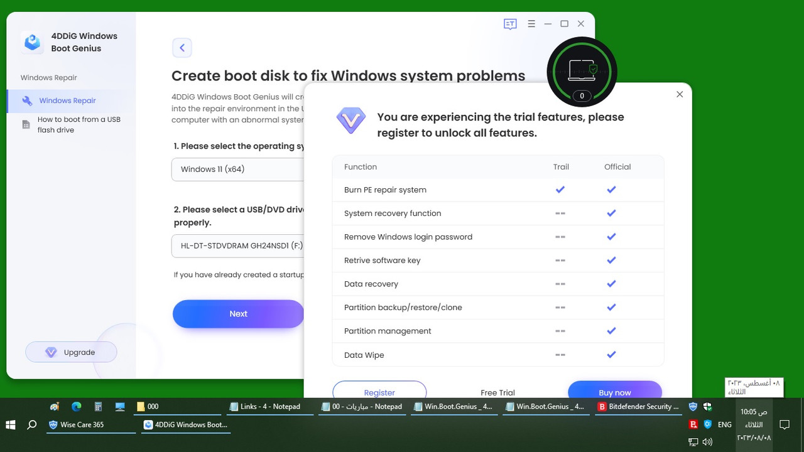
Task: Close the trial features dialog
Action: click(680, 94)
